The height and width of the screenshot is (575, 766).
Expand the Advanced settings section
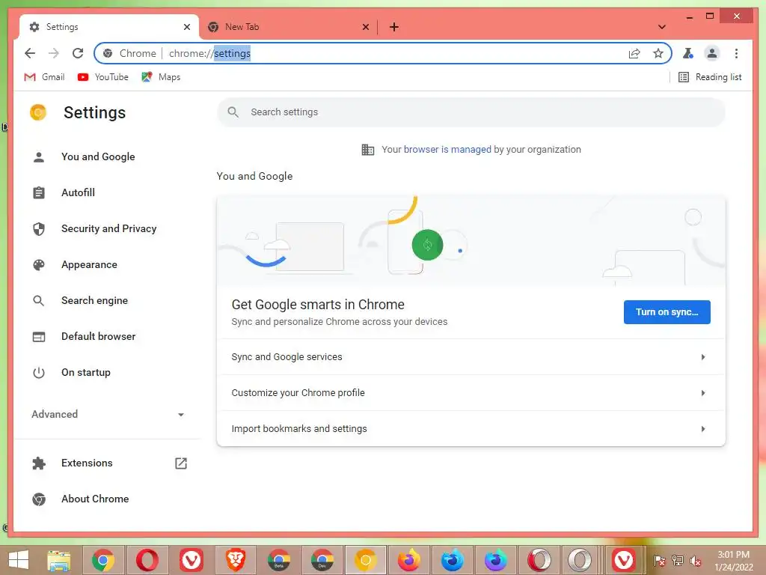click(x=108, y=414)
